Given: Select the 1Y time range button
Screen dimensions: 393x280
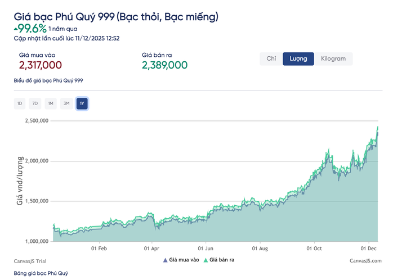Looking at the screenshot, I should pos(82,103).
